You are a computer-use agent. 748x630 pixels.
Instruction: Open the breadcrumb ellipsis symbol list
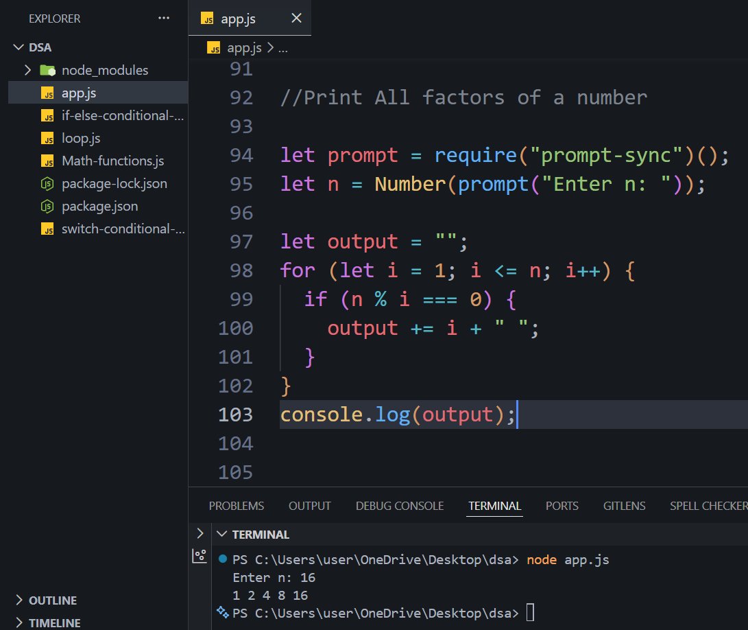[x=283, y=49]
